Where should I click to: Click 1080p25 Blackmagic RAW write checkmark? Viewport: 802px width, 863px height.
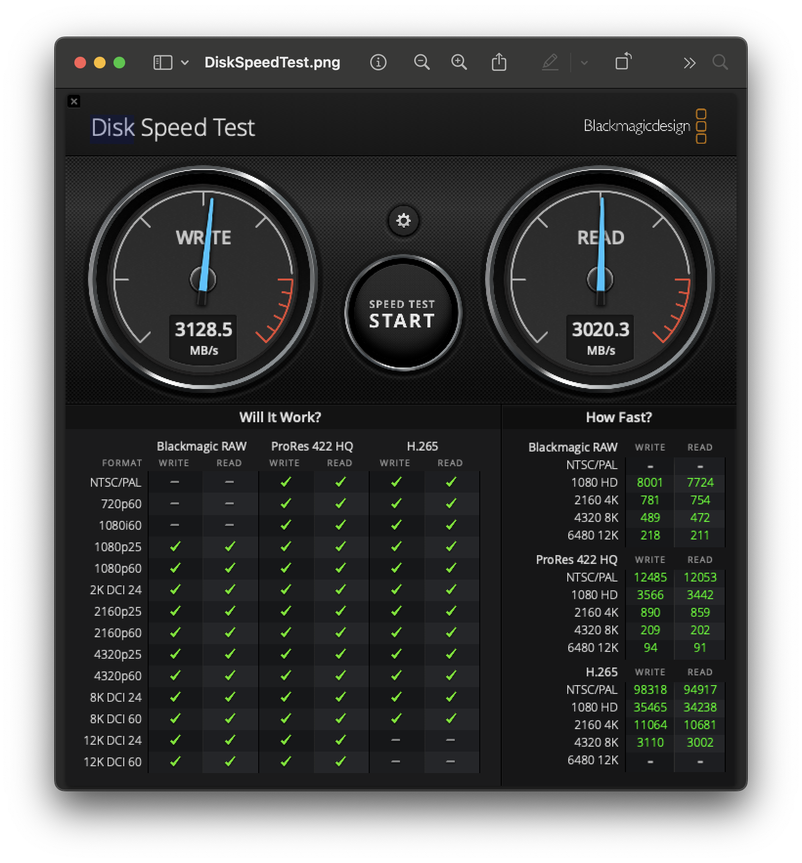pyautogui.click(x=175, y=546)
